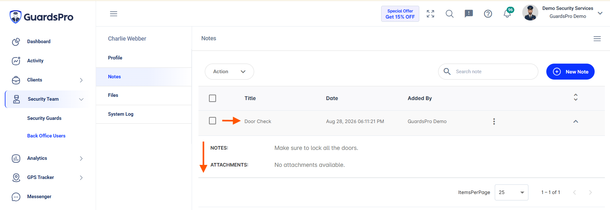Check the Door Check row checkbox
The width and height of the screenshot is (610, 210).
pyautogui.click(x=213, y=121)
